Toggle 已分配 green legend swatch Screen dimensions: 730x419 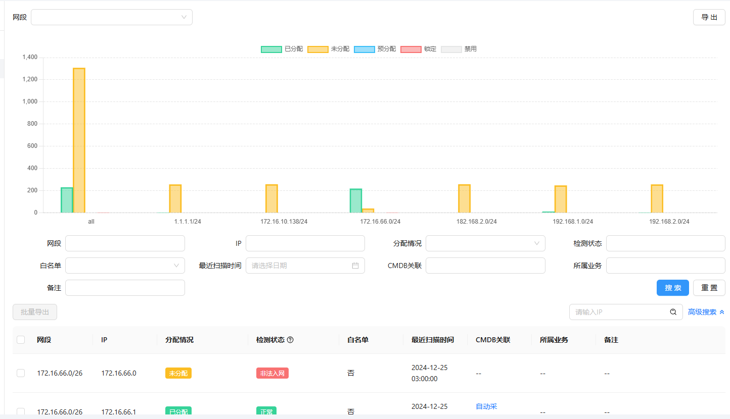pyautogui.click(x=271, y=49)
